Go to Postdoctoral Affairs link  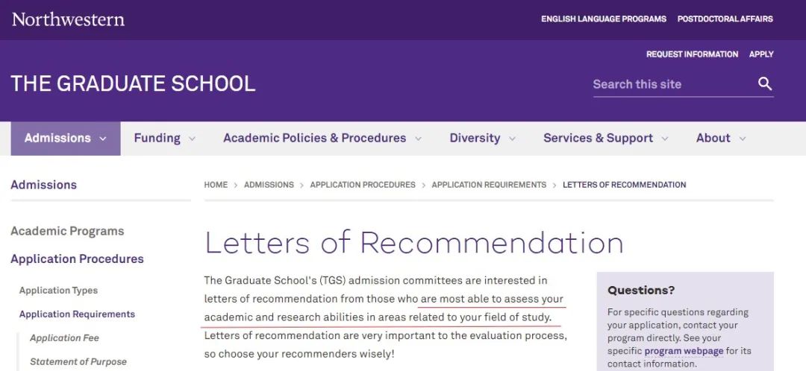[725, 19]
